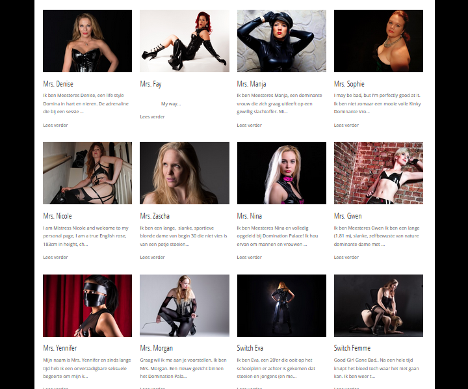Follow 'Lees verder' under Mrs. Sophie
The image size is (468, 389).
tap(346, 125)
